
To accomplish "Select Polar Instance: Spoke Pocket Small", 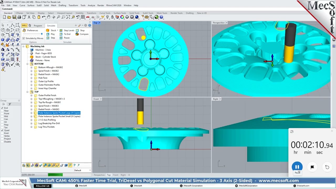I will click(59, 116).
